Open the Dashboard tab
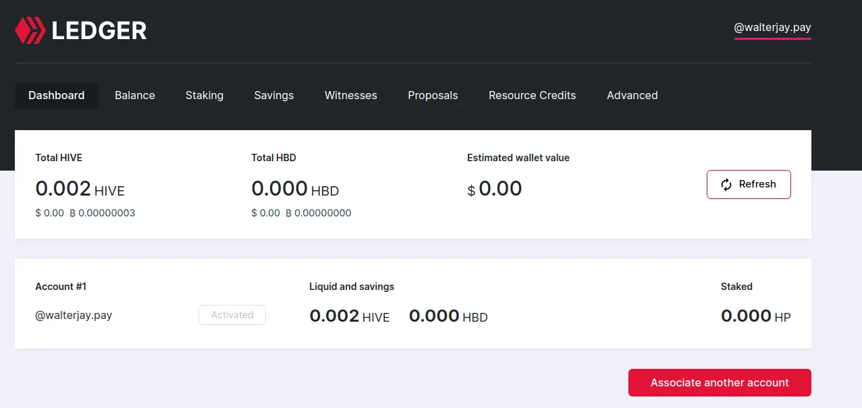Viewport: 862px width, 408px height. coord(57,96)
